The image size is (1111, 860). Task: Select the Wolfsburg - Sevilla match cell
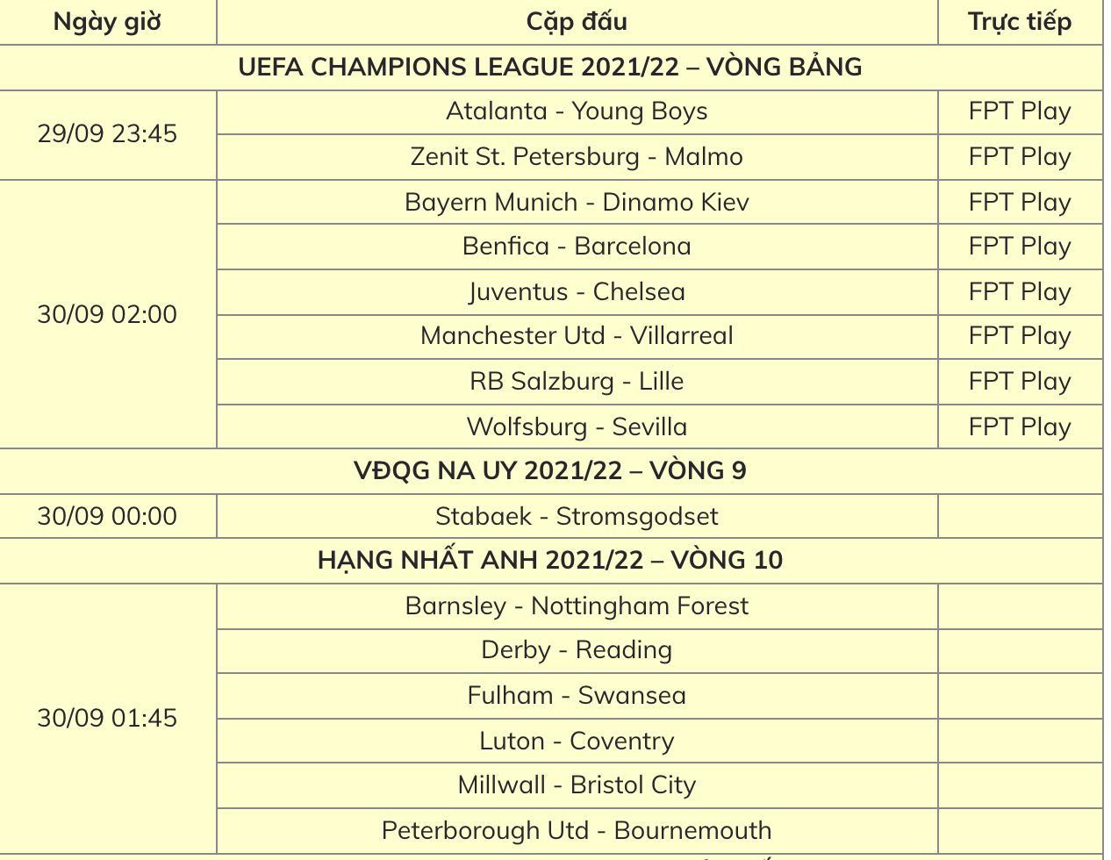[x=577, y=426]
